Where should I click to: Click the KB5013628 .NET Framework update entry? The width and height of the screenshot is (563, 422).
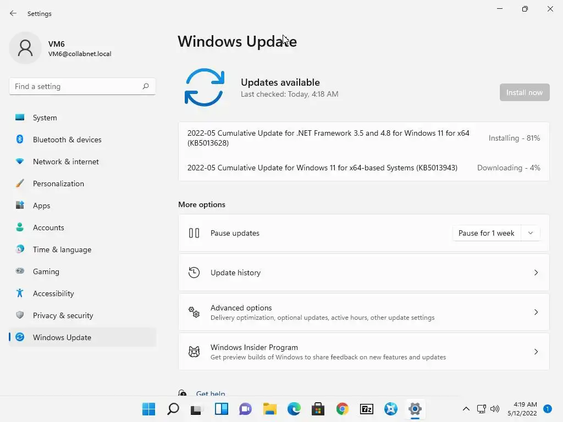(328, 138)
